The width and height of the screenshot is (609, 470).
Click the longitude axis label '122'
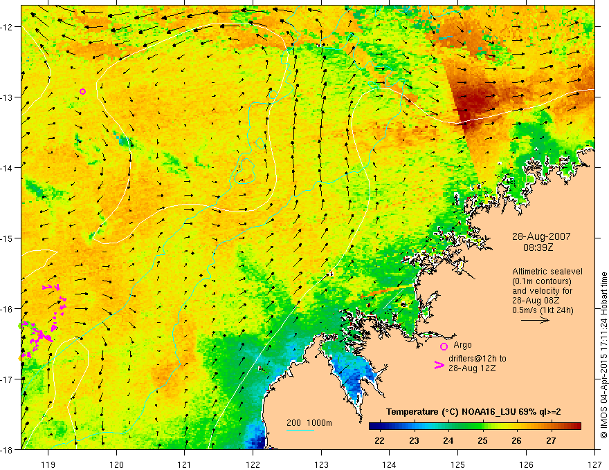pos(253,464)
